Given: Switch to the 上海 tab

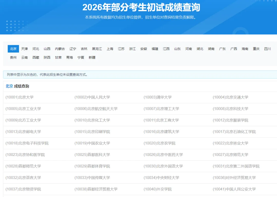Looking at the screenshot, I should (x=110, y=49).
